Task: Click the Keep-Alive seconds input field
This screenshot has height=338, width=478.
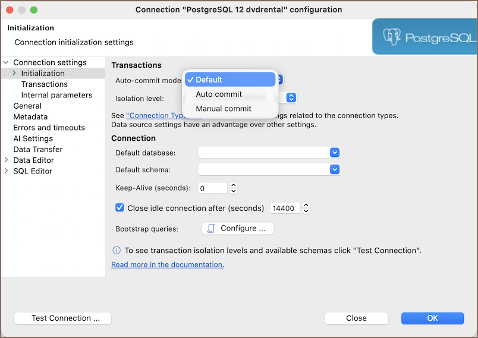Action: (x=212, y=188)
